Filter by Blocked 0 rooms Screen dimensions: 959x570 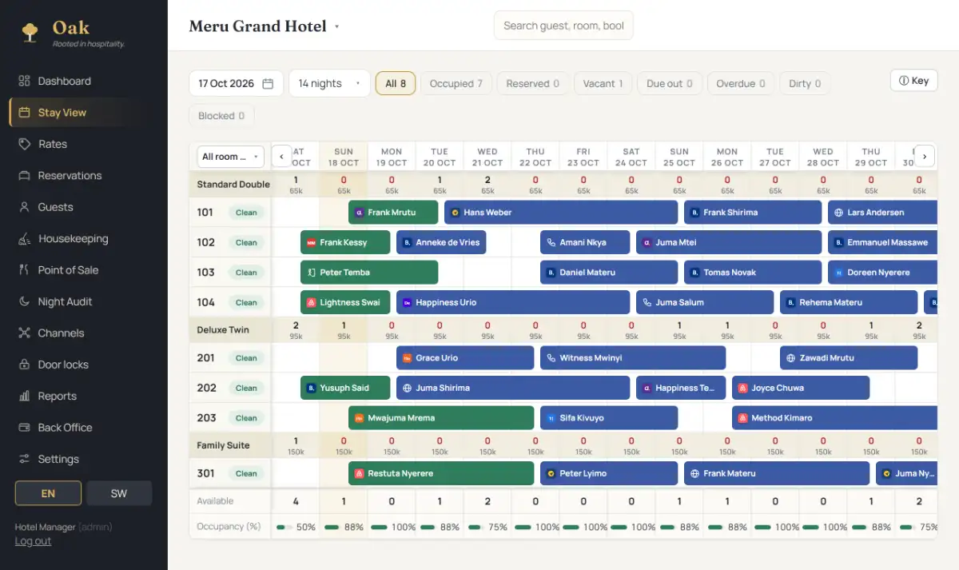click(x=221, y=116)
